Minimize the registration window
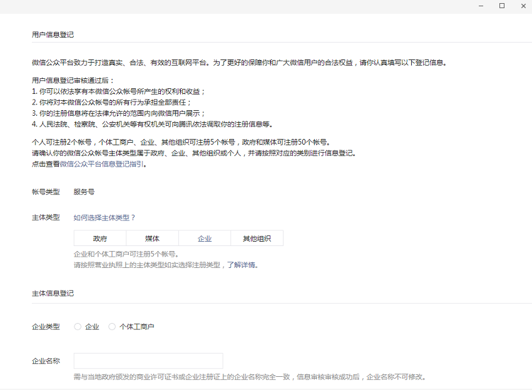 coord(481,6)
